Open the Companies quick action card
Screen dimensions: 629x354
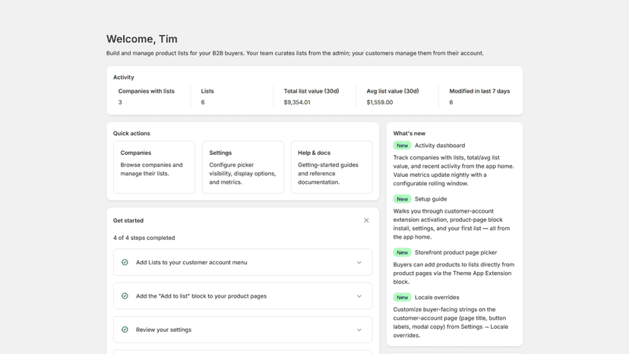pos(154,167)
